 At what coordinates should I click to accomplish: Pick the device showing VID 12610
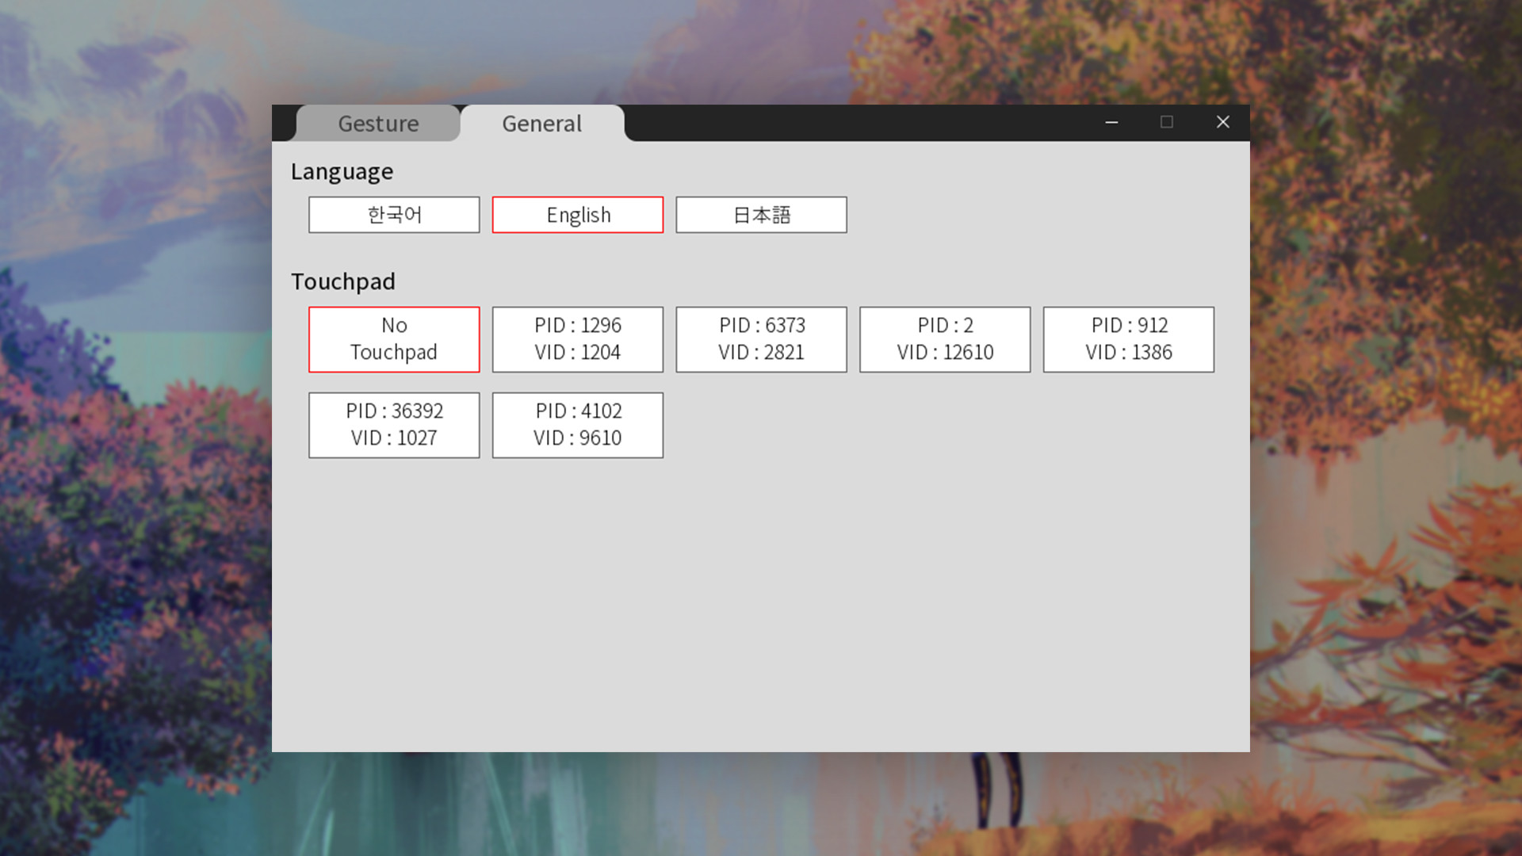pyautogui.click(x=944, y=339)
